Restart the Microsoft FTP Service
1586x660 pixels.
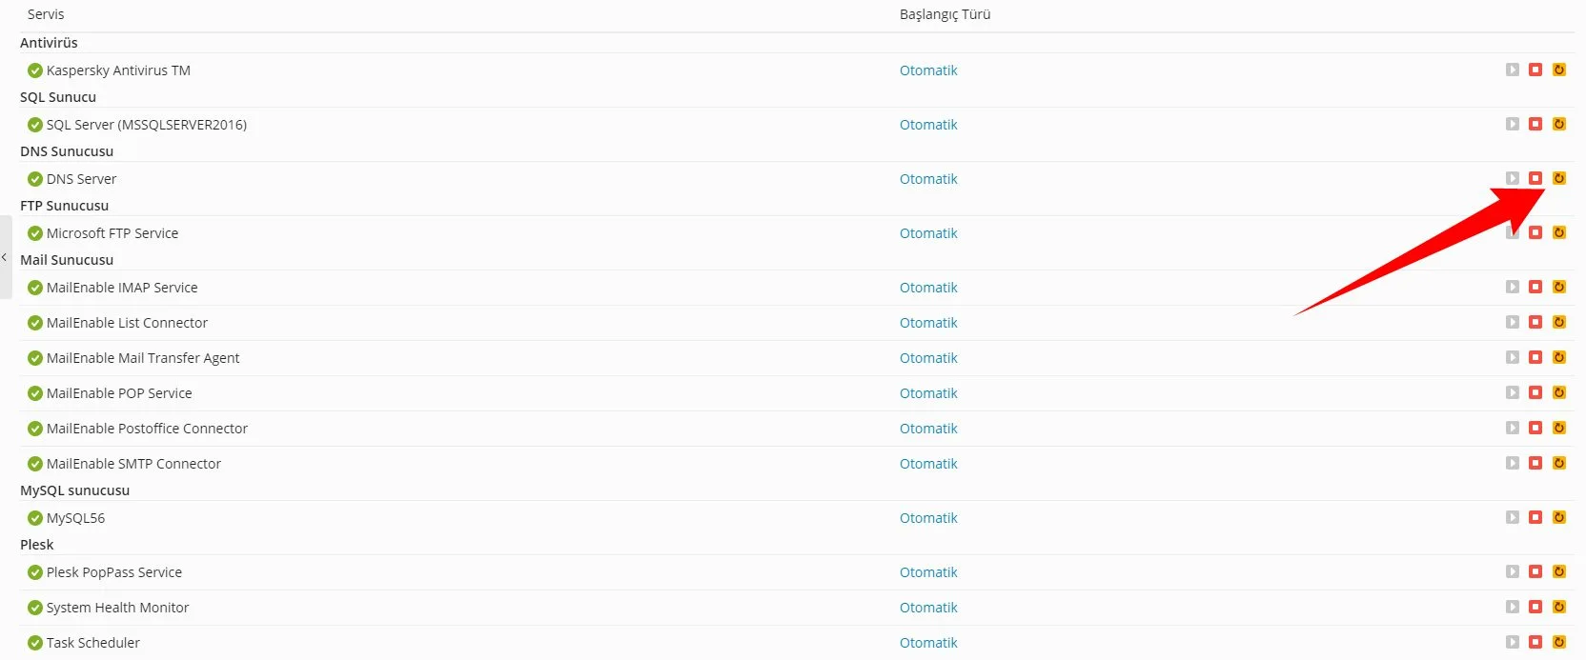1559,232
